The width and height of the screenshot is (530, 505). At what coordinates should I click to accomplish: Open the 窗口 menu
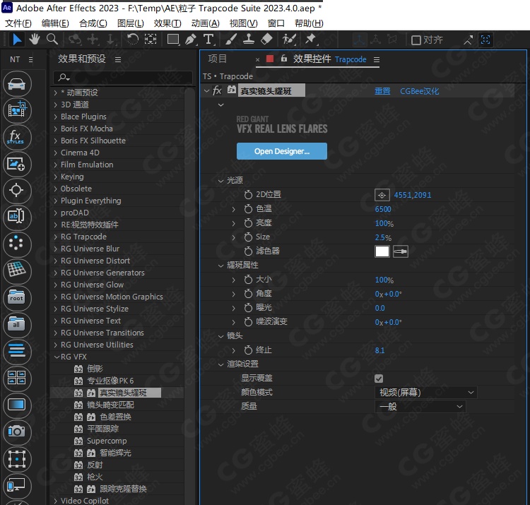click(276, 23)
